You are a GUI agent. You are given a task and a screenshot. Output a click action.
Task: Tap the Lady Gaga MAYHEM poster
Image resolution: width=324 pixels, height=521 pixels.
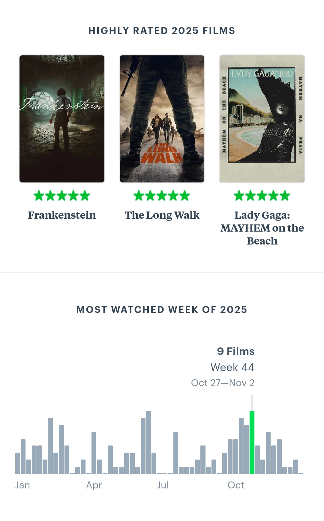pos(262,119)
